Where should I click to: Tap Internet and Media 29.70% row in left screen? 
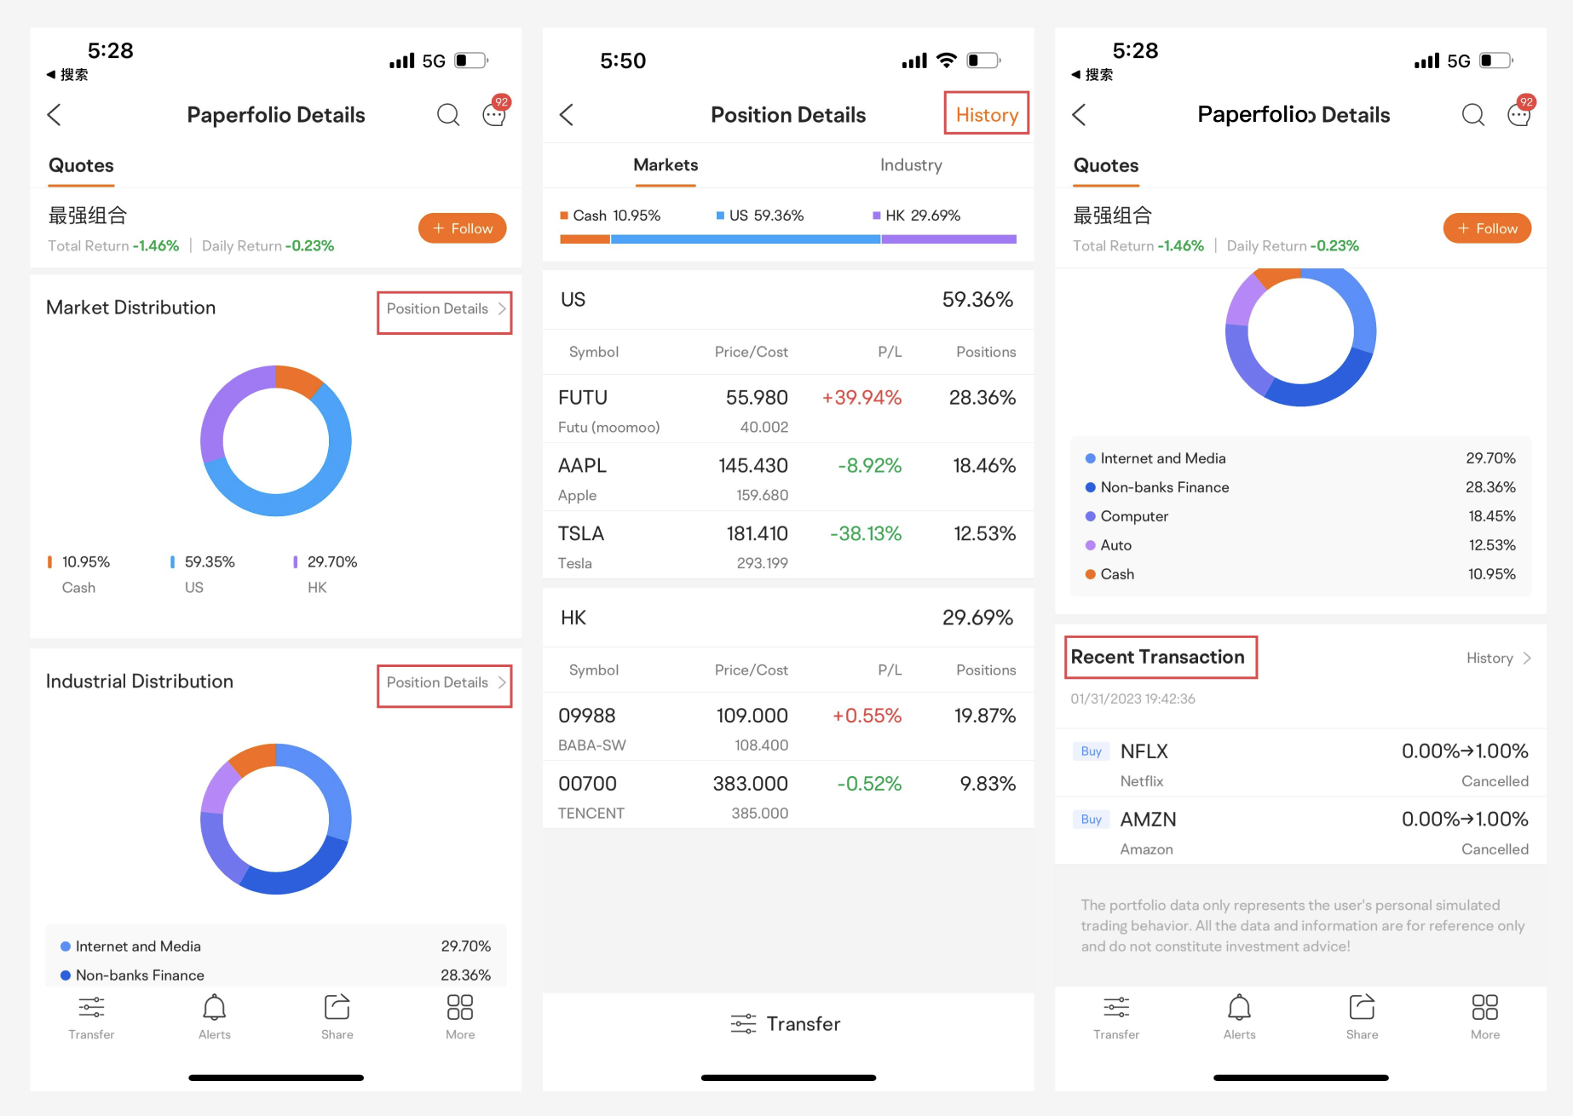(x=276, y=946)
